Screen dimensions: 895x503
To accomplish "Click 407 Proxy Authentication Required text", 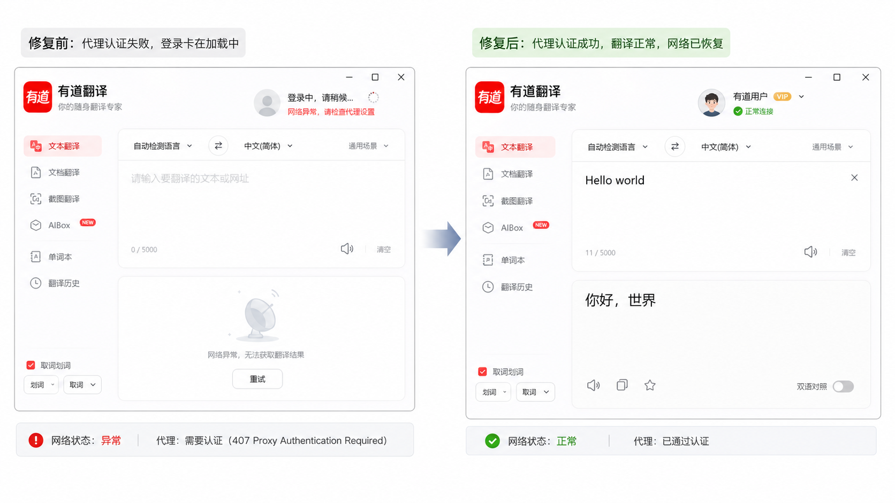I will (x=307, y=440).
